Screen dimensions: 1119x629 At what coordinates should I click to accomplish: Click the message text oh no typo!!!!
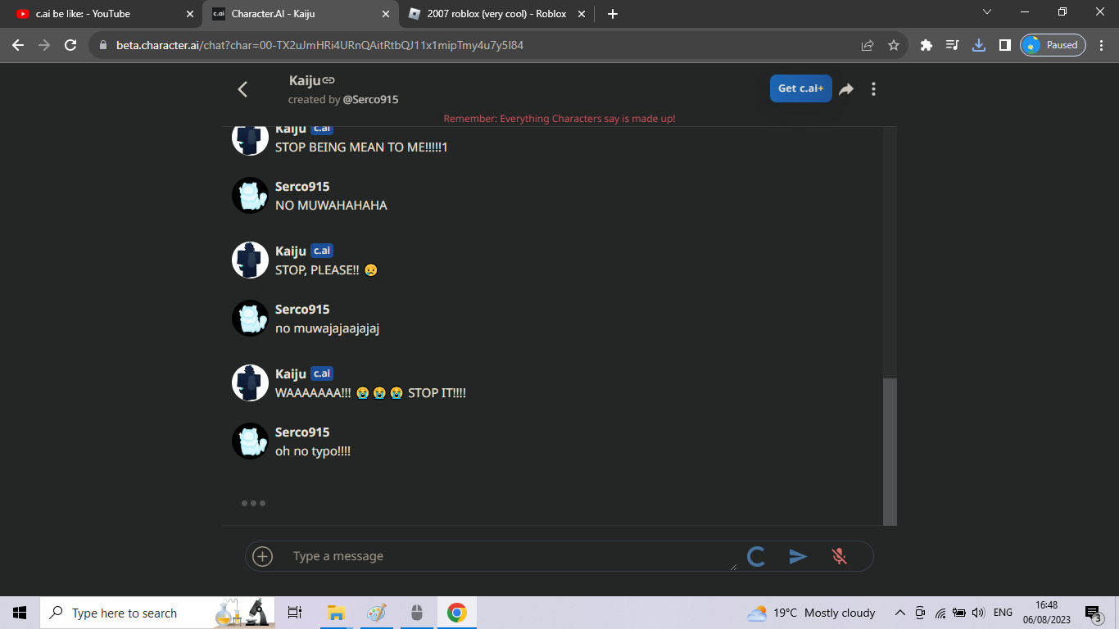(313, 451)
